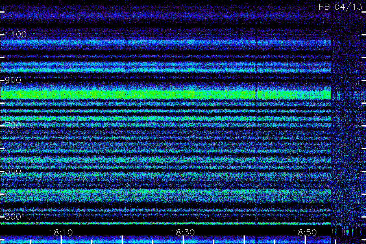
Task: Click the 500 frequency axis label
Action: pos(13,171)
